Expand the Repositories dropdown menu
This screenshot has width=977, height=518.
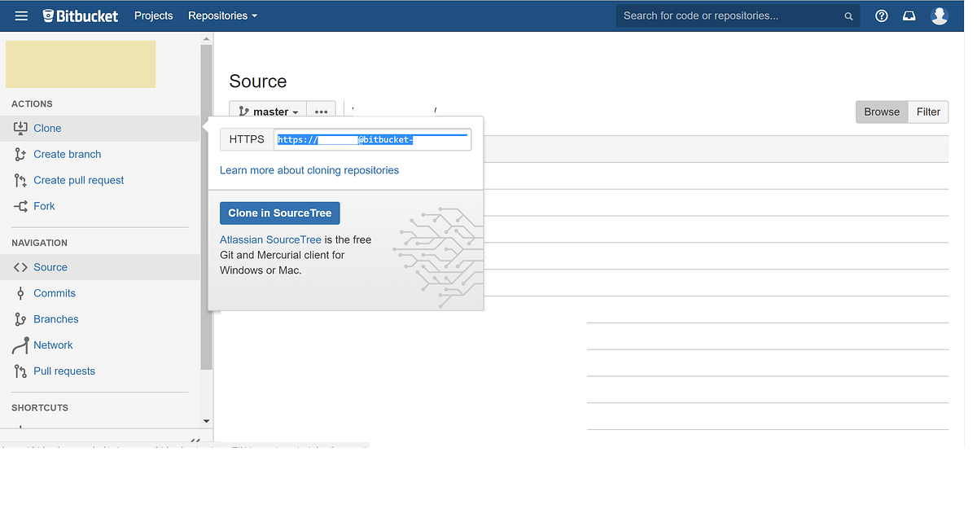coord(222,15)
